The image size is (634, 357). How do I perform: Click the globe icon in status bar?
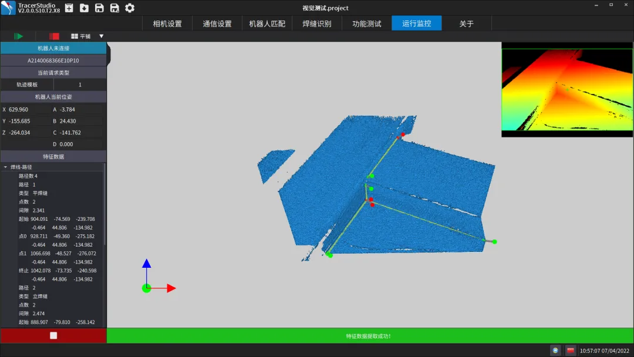coord(555,351)
